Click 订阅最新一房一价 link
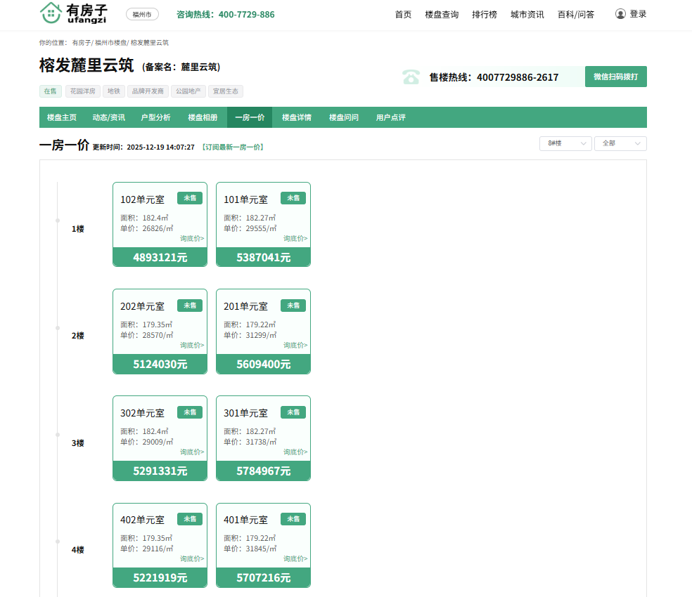The height and width of the screenshot is (597, 692). 232,147
